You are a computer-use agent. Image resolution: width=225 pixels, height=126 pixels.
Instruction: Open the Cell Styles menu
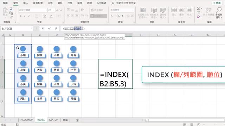point(163,13)
